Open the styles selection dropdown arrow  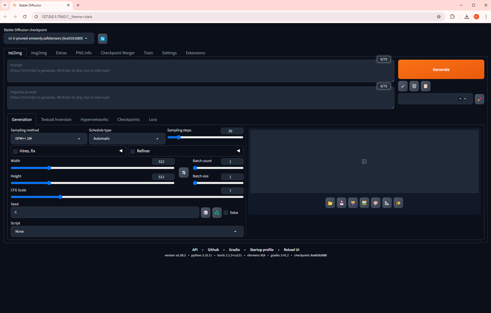(x=465, y=99)
